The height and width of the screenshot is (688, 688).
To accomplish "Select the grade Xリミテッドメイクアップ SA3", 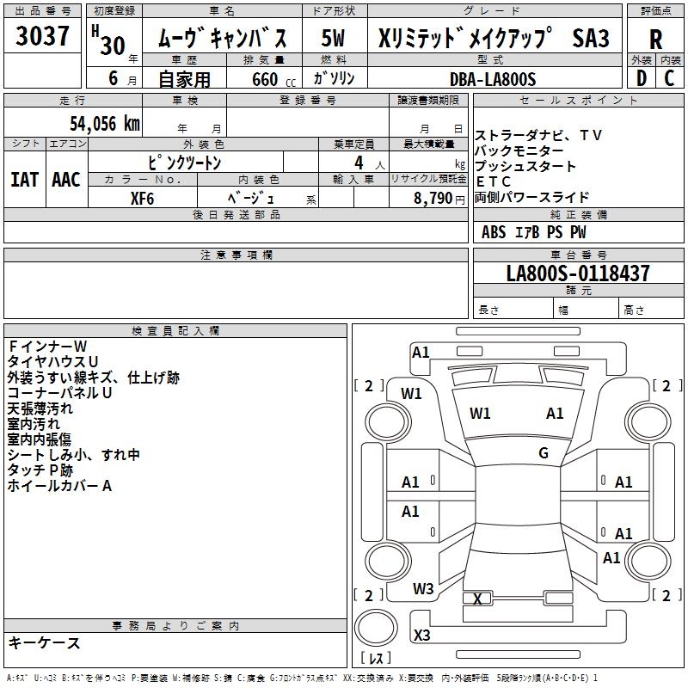I will click(x=494, y=38).
